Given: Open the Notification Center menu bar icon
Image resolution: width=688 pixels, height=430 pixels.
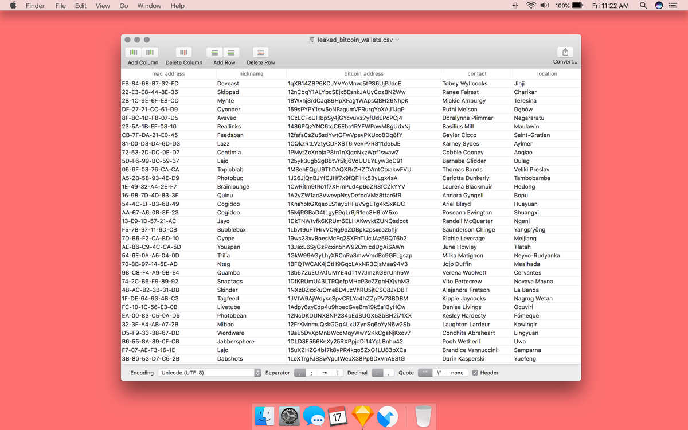Looking at the screenshot, I should tap(673, 6).
